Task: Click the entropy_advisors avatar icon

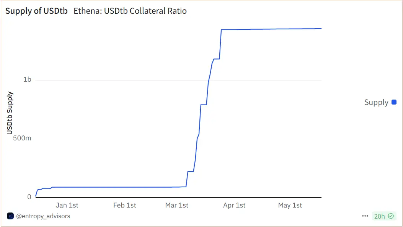Action: (10, 216)
